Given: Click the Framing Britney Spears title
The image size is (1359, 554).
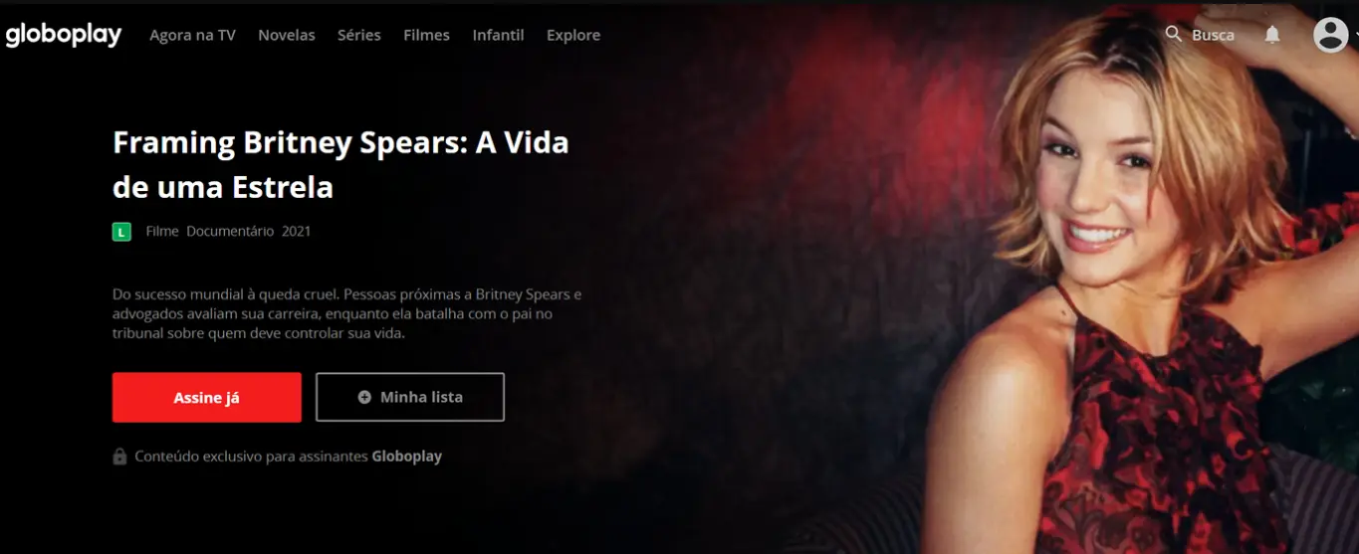Looking at the screenshot, I should tap(340, 164).
